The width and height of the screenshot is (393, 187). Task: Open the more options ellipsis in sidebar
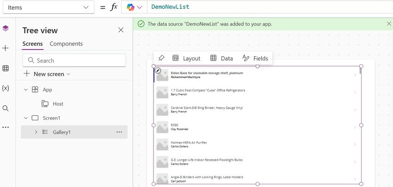pyautogui.click(x=5, y=127)
